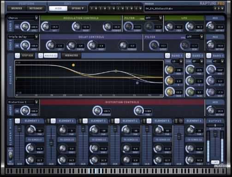232x177 pixels.
Task: Select the Step Seq tab
Action: pos(28,55)
